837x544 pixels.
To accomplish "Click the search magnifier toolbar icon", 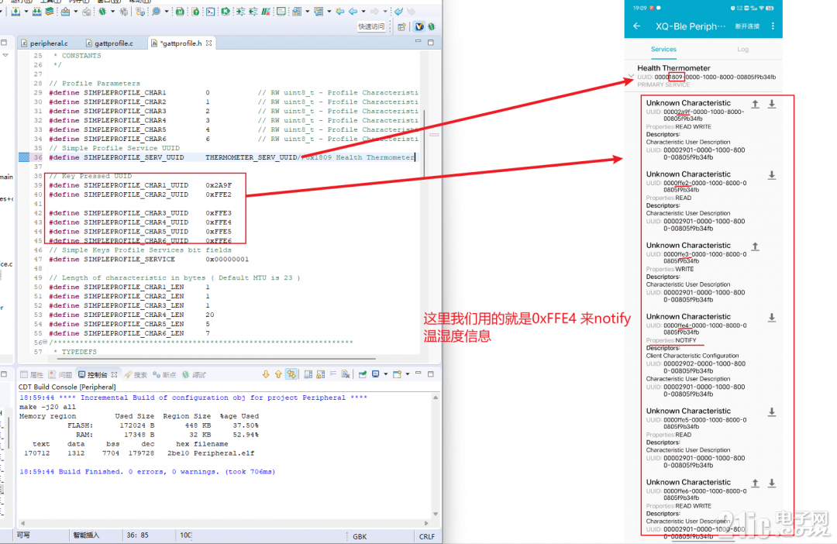I will [157, 11].
